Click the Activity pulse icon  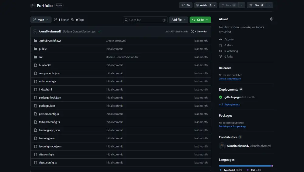221,39
